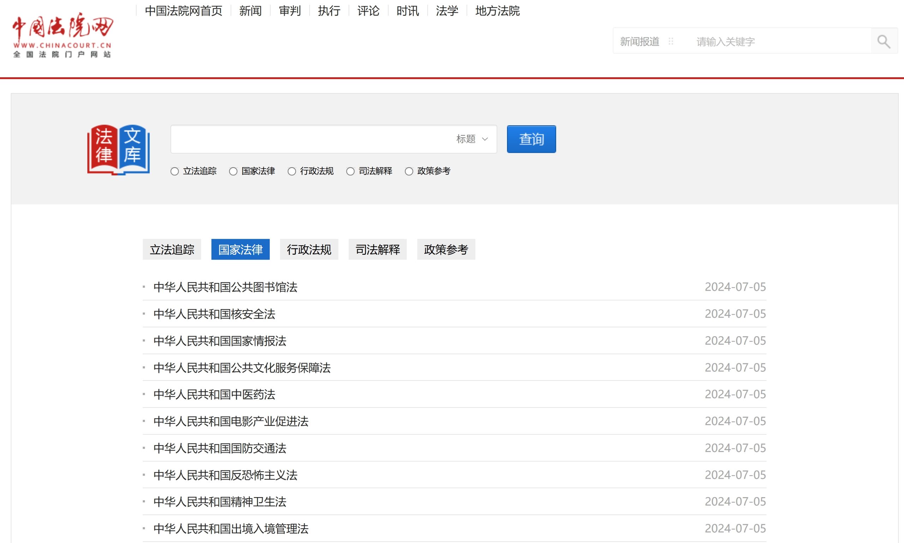Screen dimensions: 904x543
Task: Click the magnifier search icon
Action: click(884, 41)
